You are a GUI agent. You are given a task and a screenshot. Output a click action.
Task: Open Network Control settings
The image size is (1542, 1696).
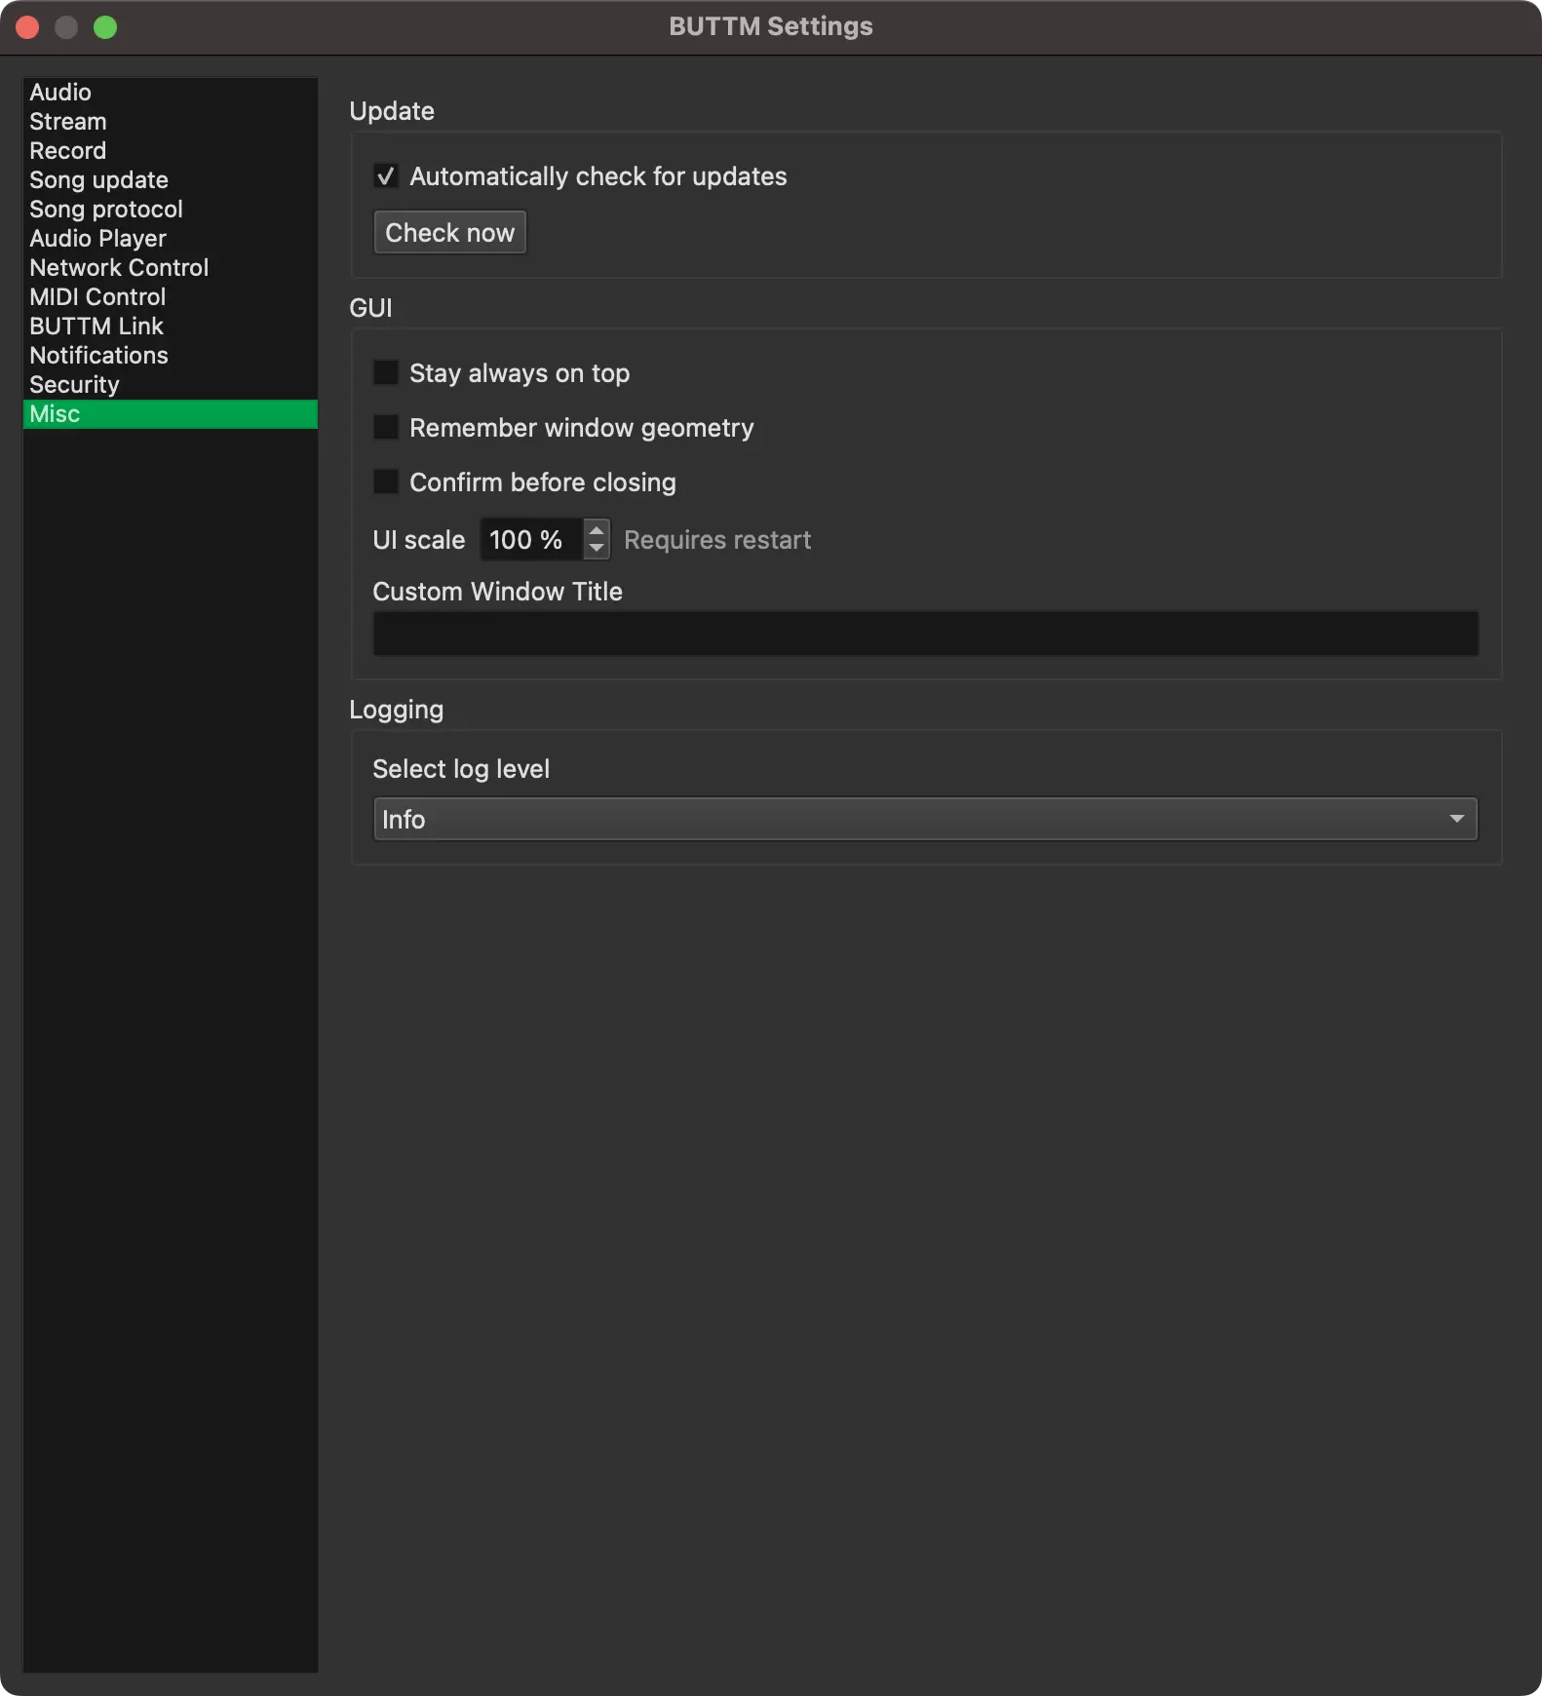[170, 268]
